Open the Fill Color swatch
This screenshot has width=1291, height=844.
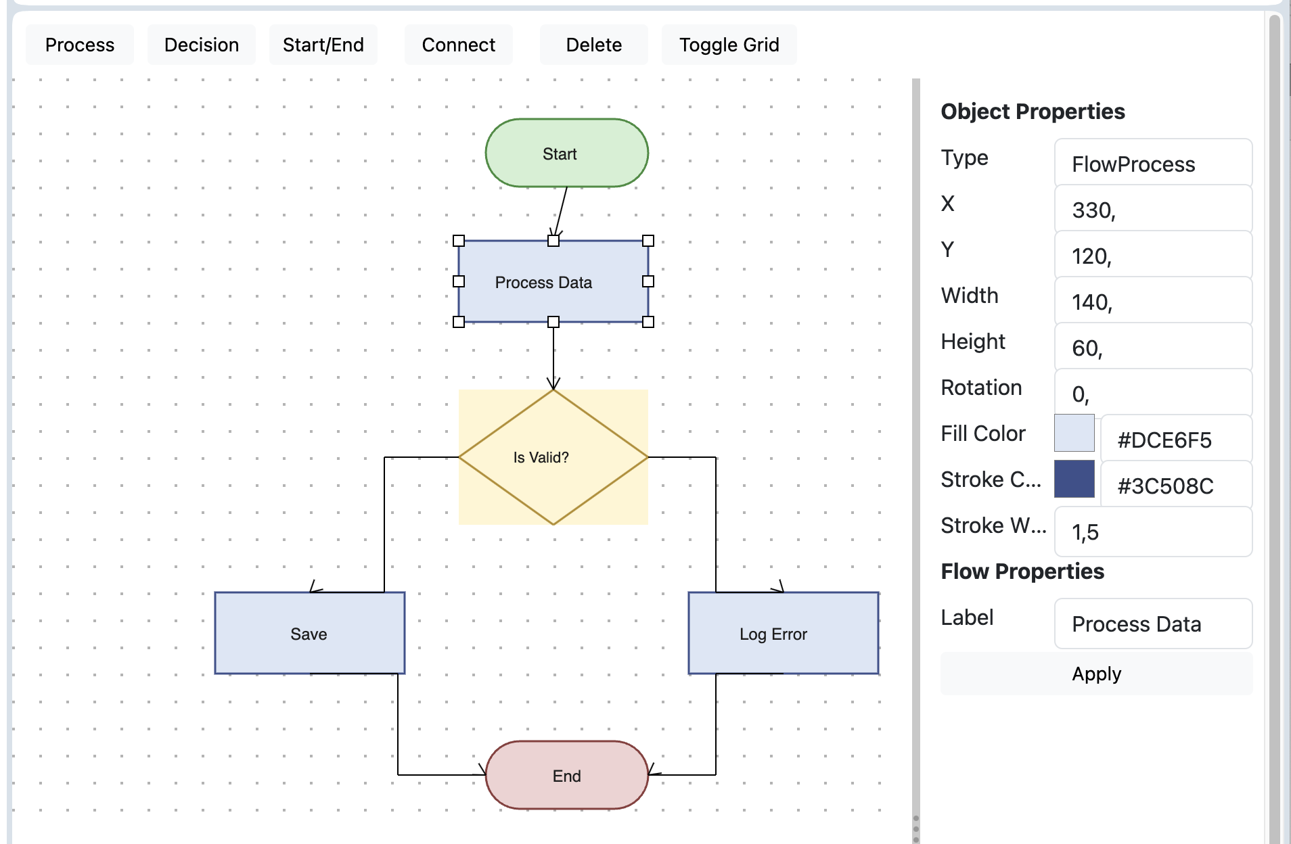pos(1074,433)
